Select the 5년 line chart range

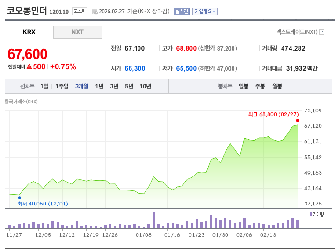pos(129,86)
